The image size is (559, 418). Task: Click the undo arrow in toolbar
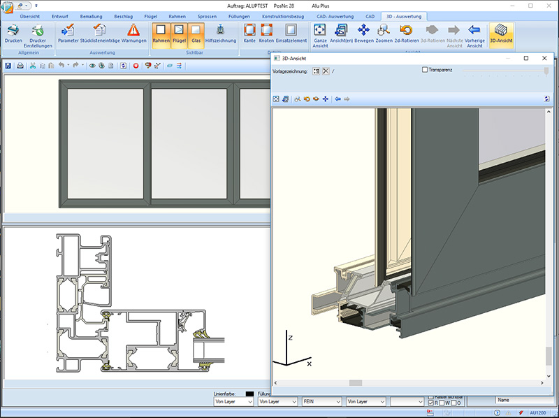[61, 65]
